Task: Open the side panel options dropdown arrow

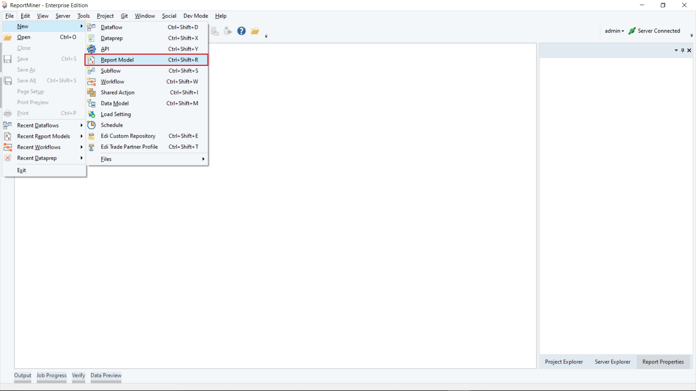Action: pos(676,50)
